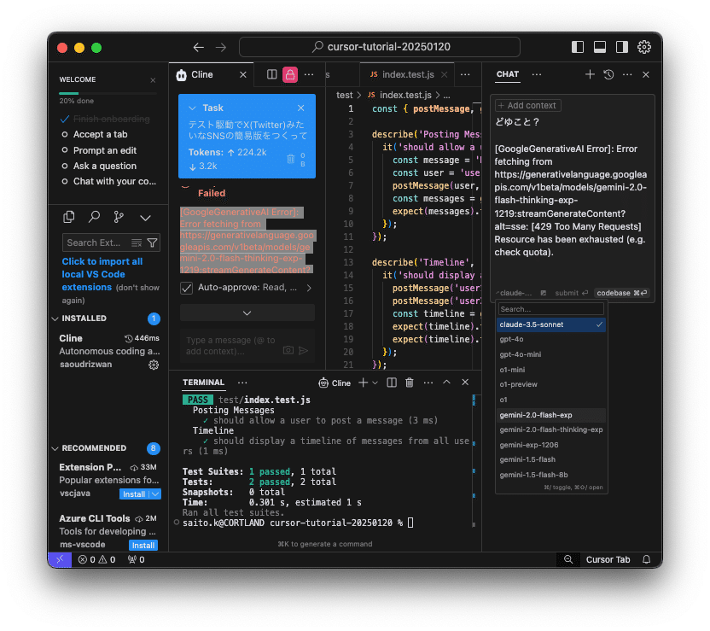Expand the down chevron bar below Auto-approve
The image size is (710, 631).
pyautogui.click(x=247, y=313)
